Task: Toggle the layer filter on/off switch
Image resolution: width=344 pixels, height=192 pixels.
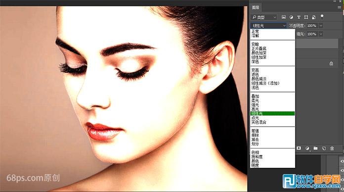Action: point(322,16)
